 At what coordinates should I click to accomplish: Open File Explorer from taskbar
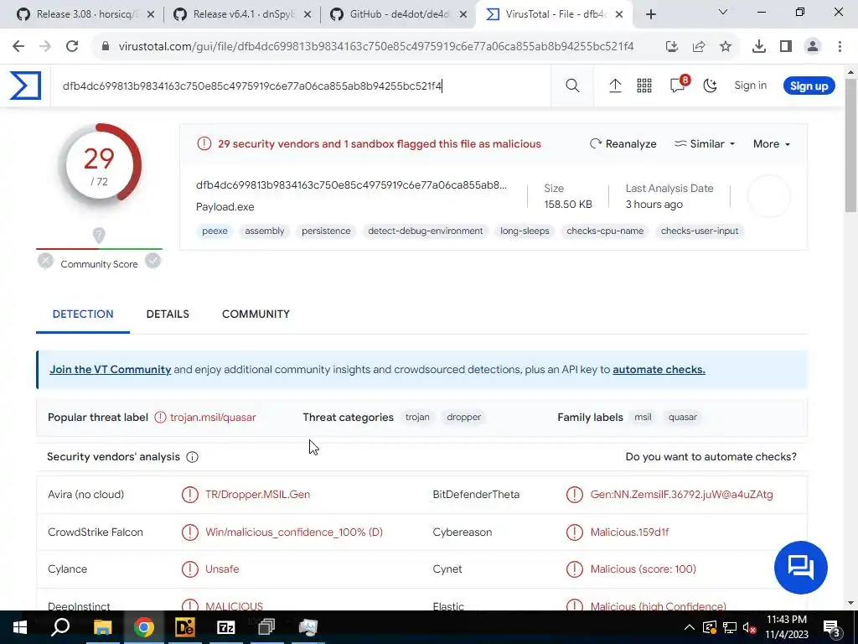point(102,627)
